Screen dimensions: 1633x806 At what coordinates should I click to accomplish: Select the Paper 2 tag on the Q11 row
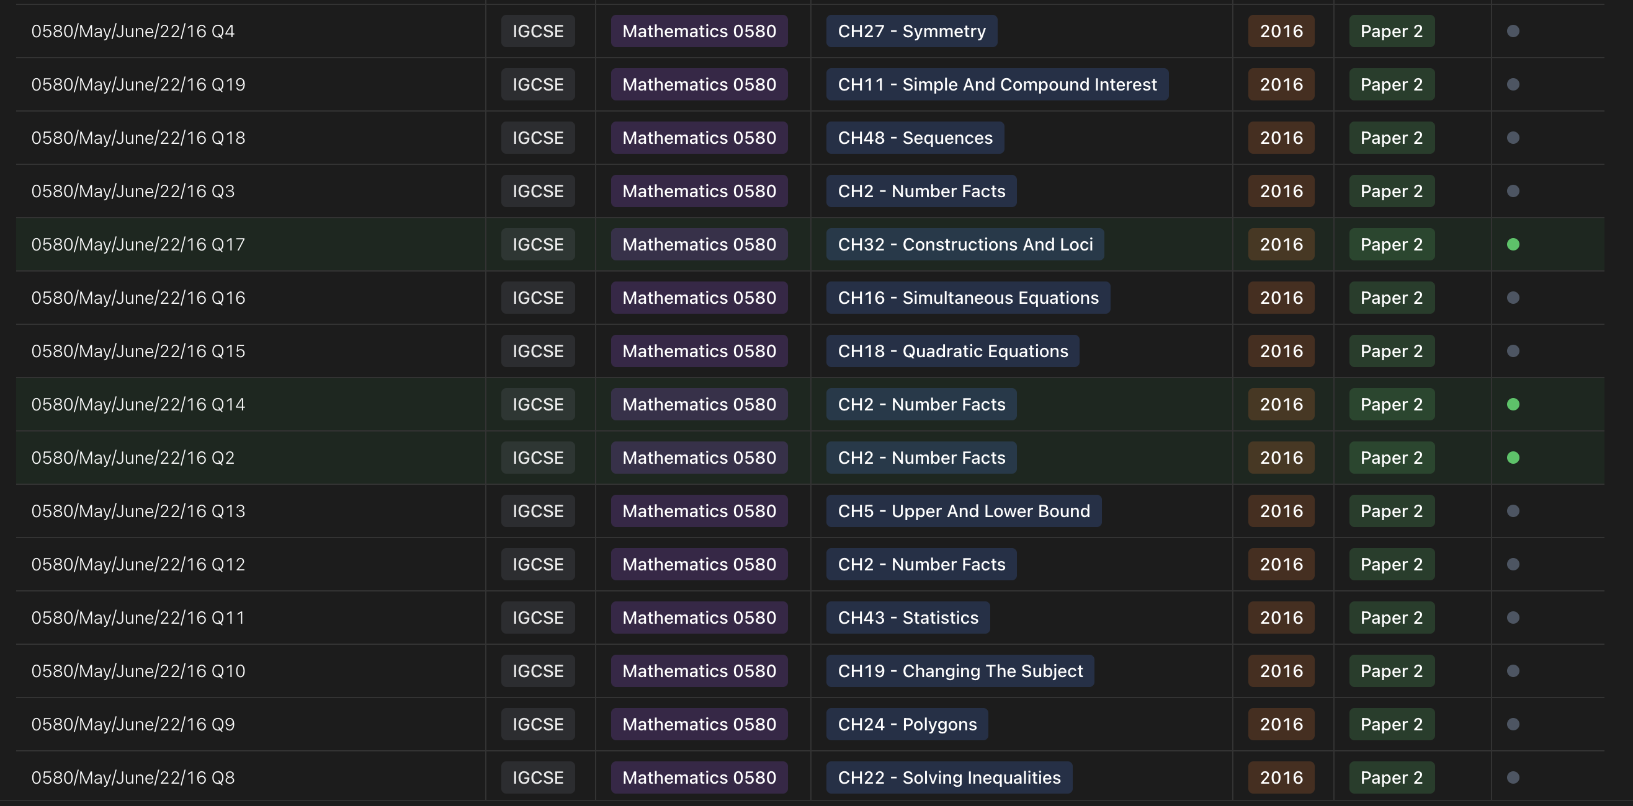(x=1391, y=617)
